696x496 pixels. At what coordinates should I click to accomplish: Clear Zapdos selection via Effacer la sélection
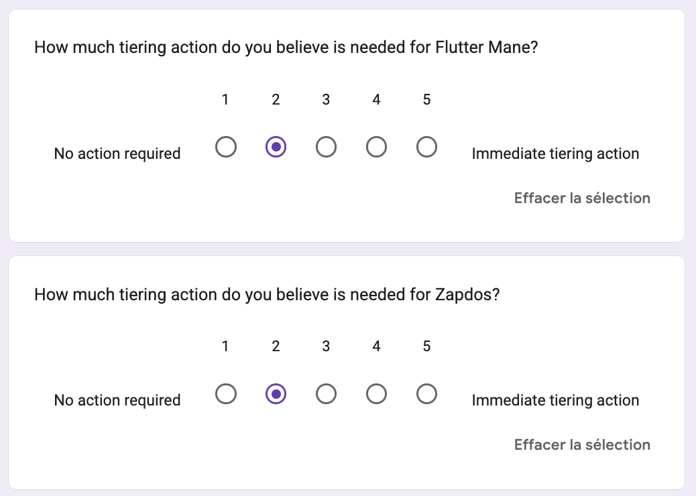pos(582,444)
